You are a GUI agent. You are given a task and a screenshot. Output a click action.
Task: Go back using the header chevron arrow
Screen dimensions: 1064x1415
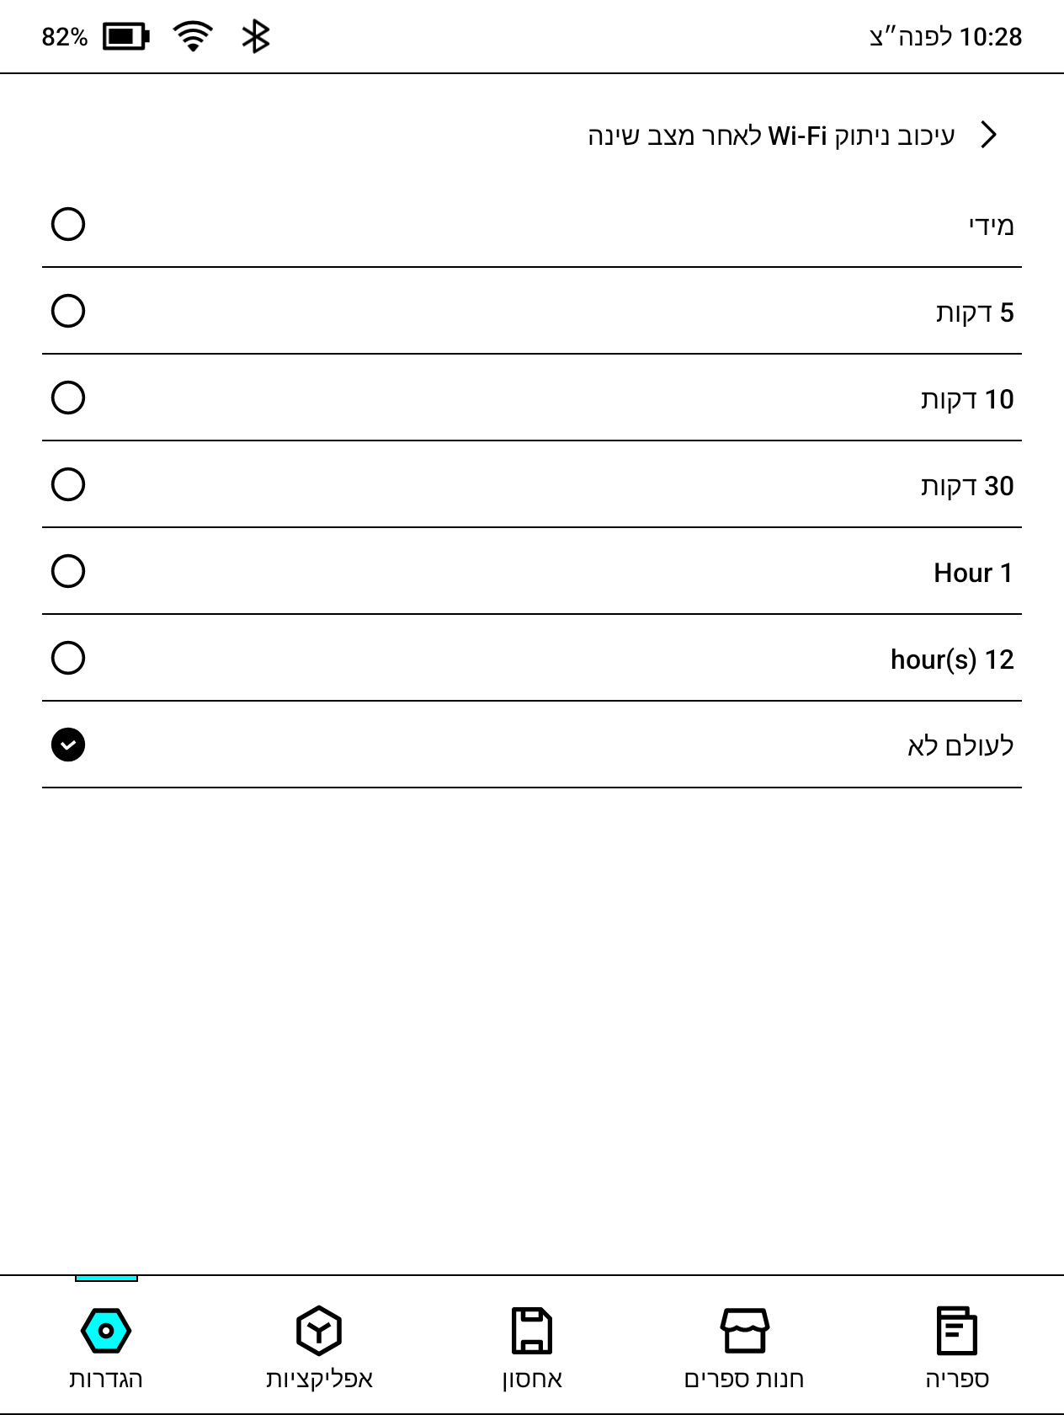tap(990, 135)
